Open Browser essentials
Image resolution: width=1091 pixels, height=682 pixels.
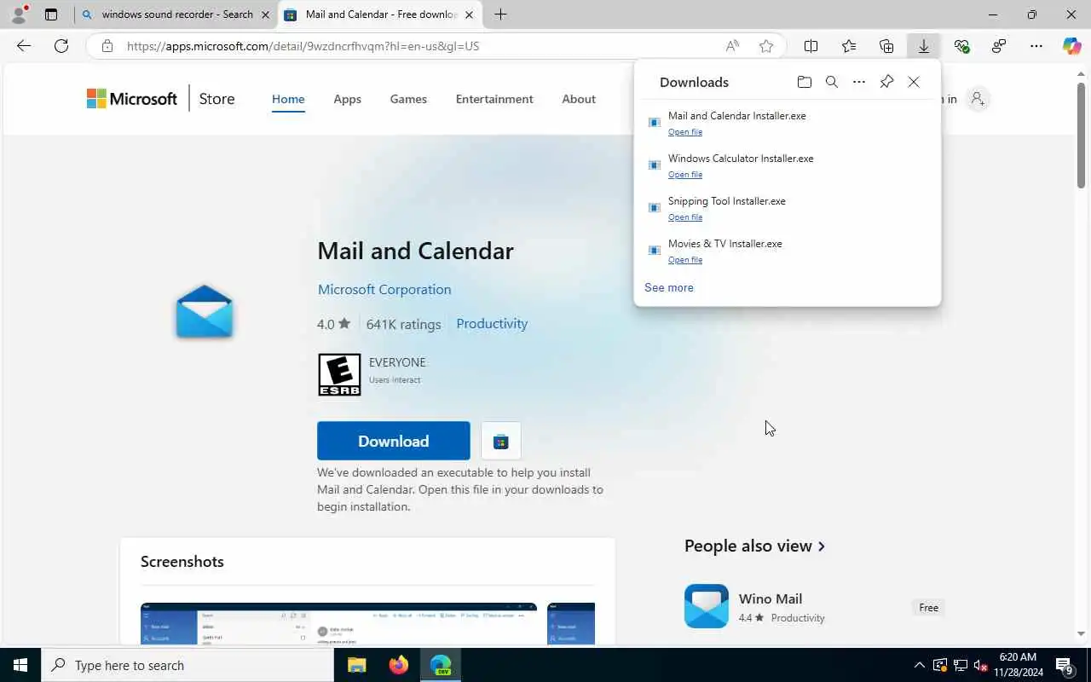pos(961,46)
